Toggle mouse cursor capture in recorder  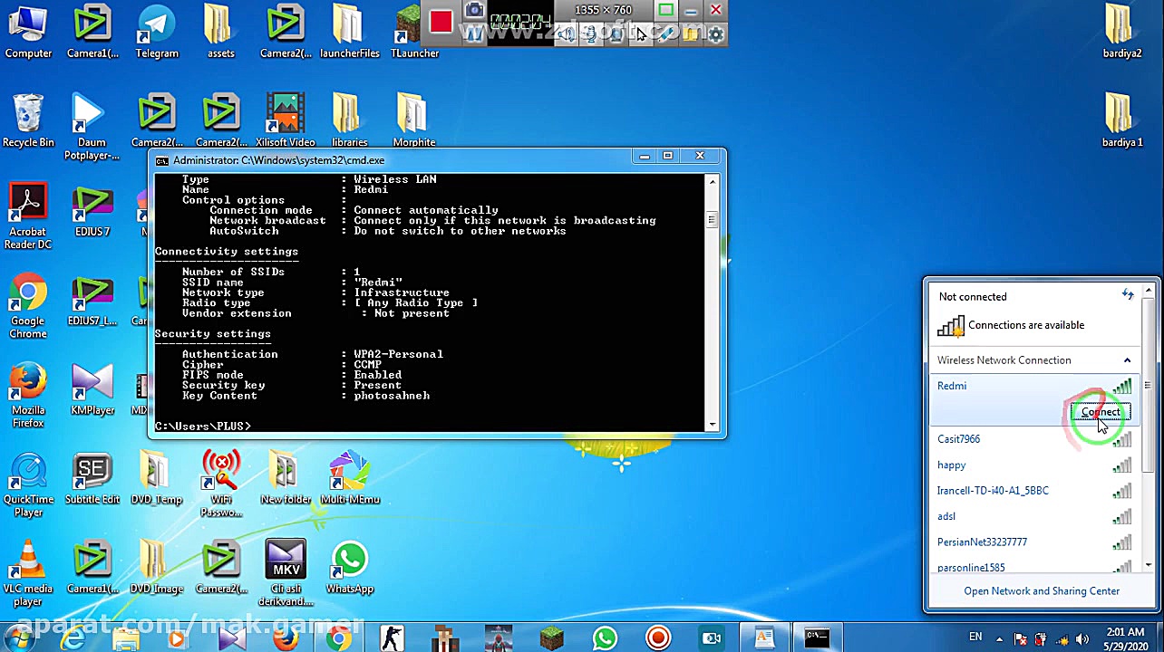[641, 34]
